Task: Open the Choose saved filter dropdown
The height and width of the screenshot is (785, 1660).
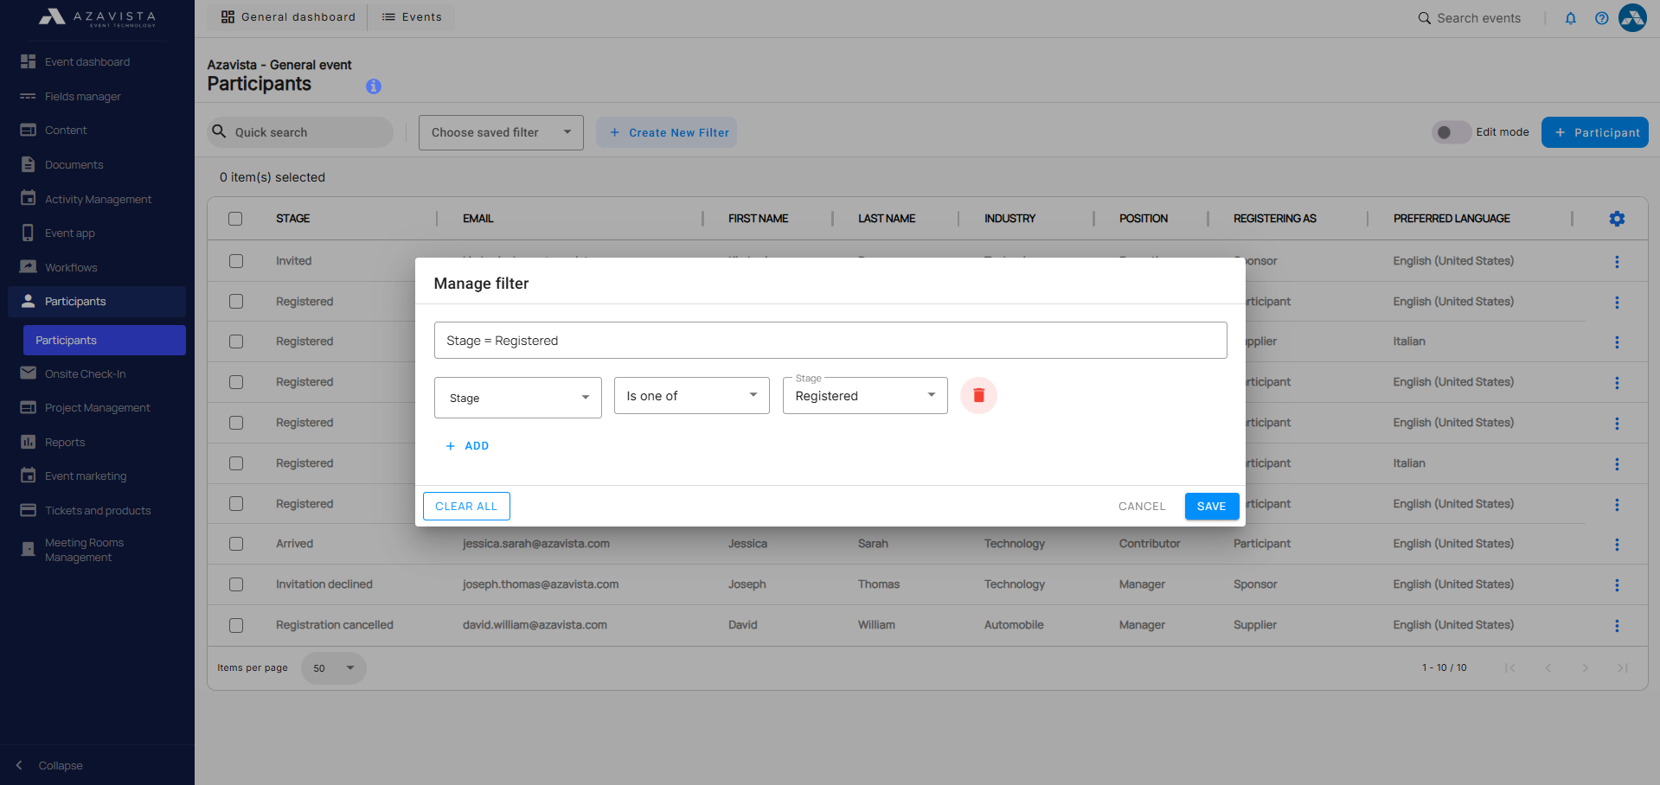Action: click(x=501, y=132)
